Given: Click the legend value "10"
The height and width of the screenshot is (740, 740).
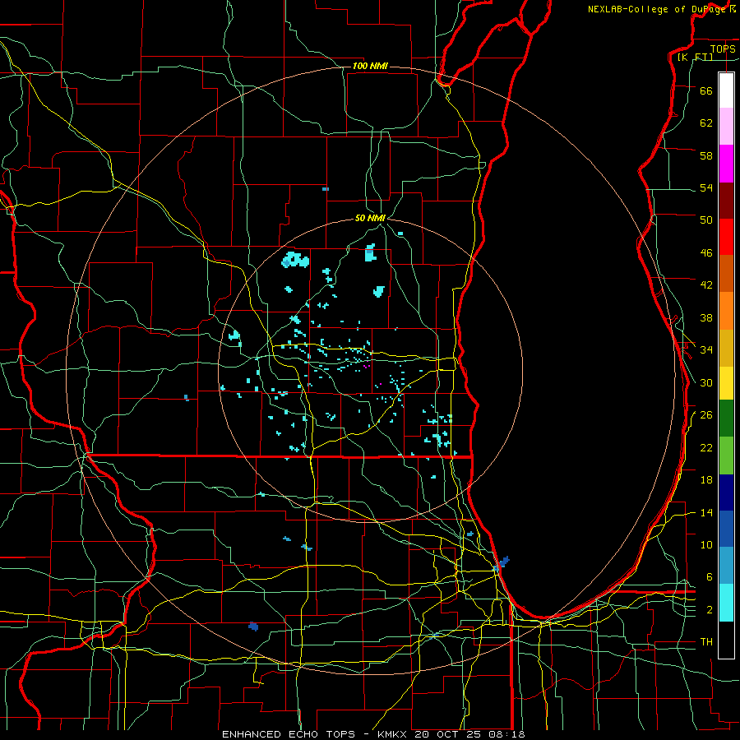Looking at the screenshot, I should point(706,544).
